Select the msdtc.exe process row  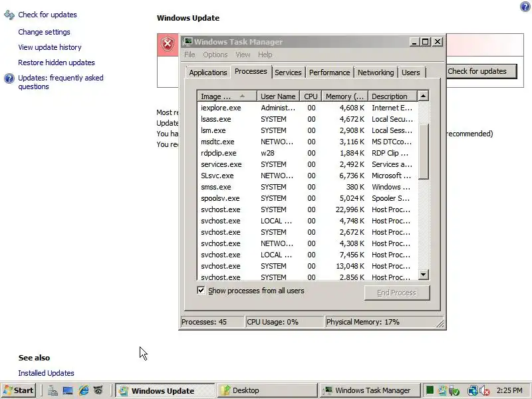click(x=307, y=142)
